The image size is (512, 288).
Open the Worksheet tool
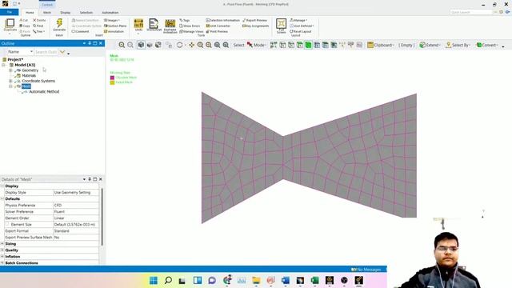click(x=154, y=23)
